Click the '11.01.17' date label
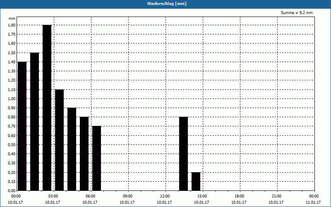This screenshot has width=331, height=207. point(313,202)
